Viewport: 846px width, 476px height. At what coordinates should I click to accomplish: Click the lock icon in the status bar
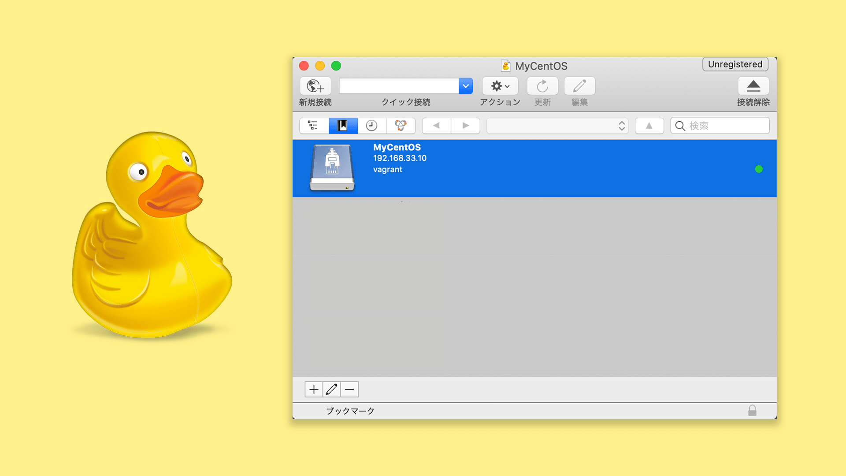(x=752, y=410)
